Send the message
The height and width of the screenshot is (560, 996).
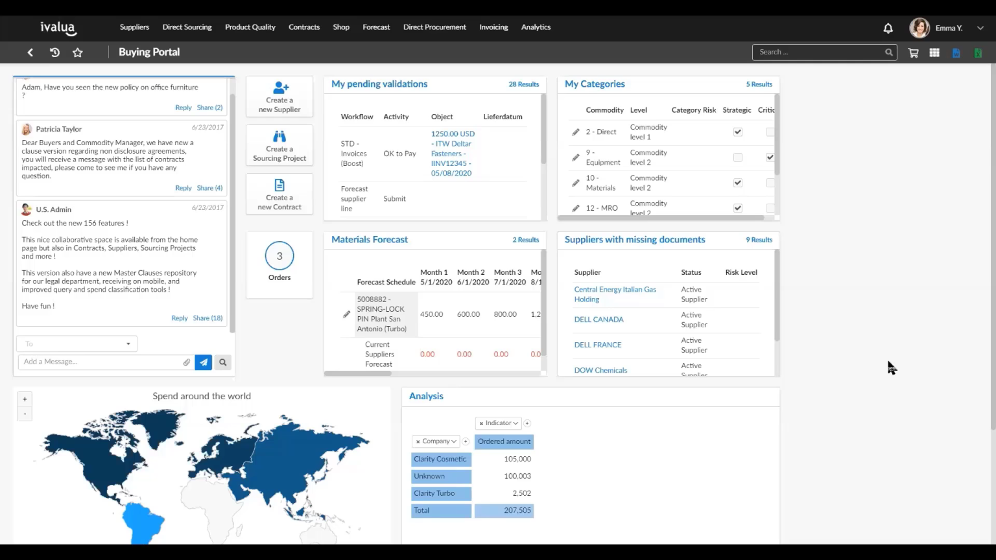[203, 362]
